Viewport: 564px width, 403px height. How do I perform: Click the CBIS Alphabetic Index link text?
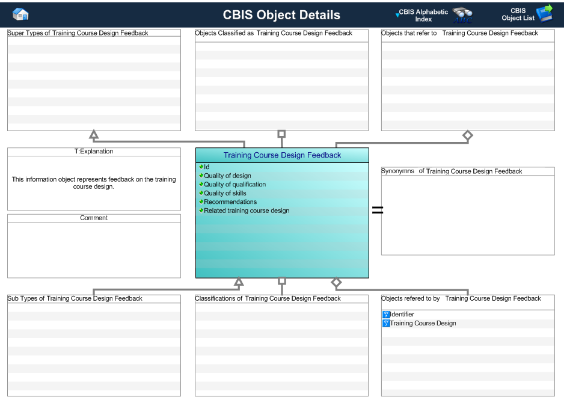coord(423,16)
